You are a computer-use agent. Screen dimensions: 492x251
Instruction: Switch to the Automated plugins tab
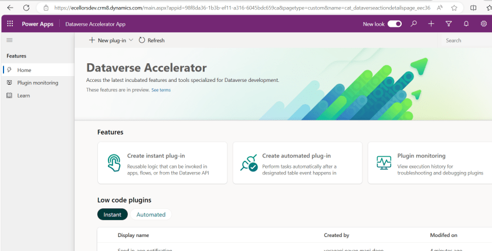pos(151,215)
